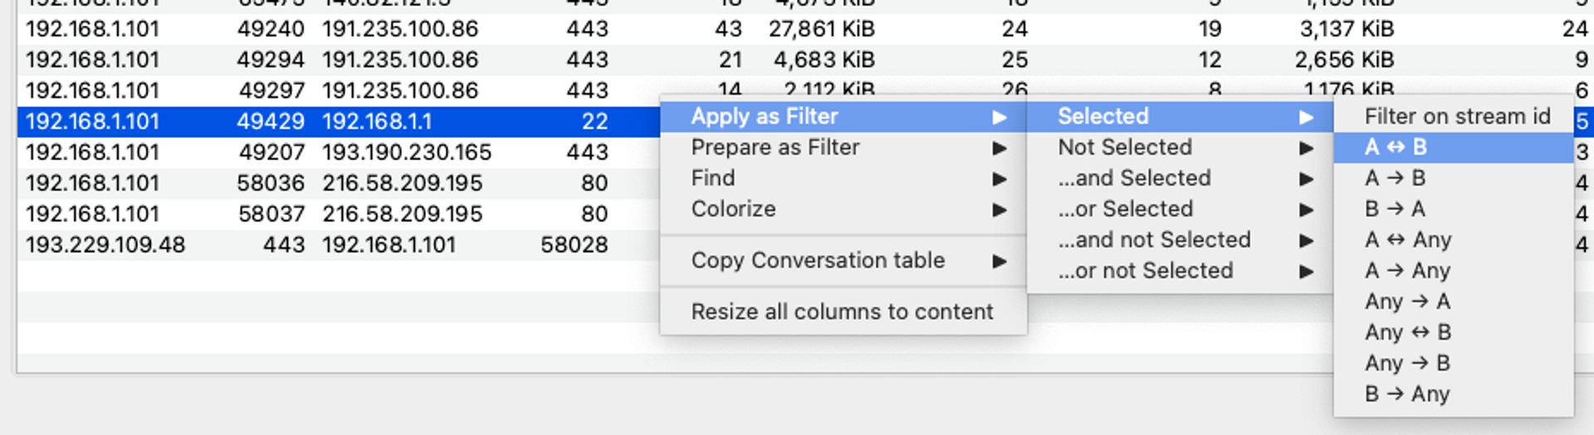Select Any → A in submenu
Screen dimensions: 1594x435
(x=1407, y=301)
